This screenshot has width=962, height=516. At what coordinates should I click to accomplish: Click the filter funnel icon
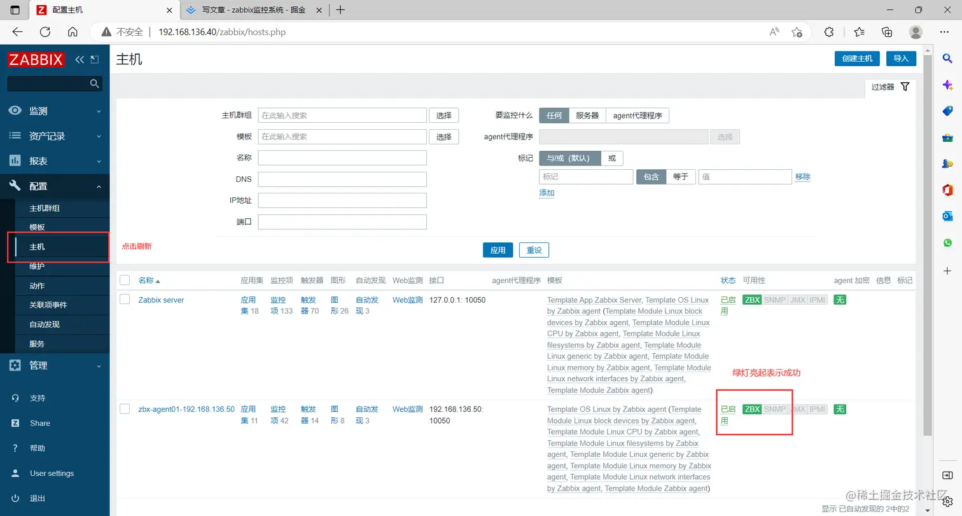[x=905, y=87]
